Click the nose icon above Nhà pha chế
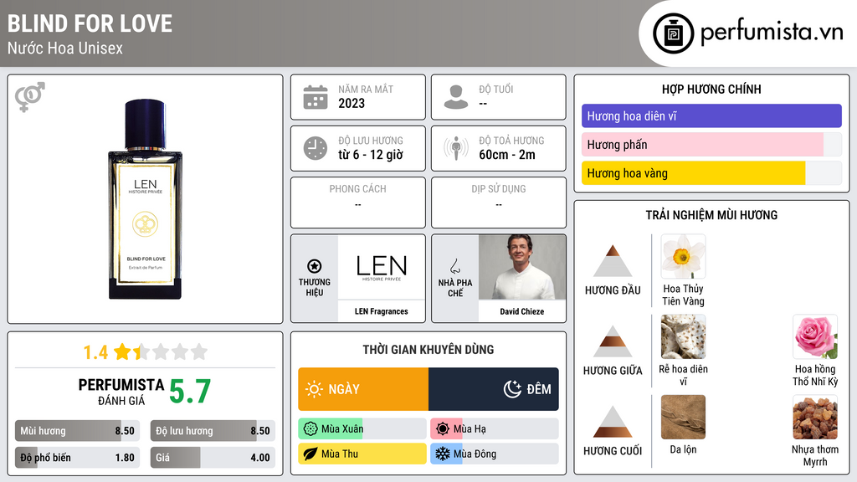Screen dimensions: 857x482 point(454,266)
